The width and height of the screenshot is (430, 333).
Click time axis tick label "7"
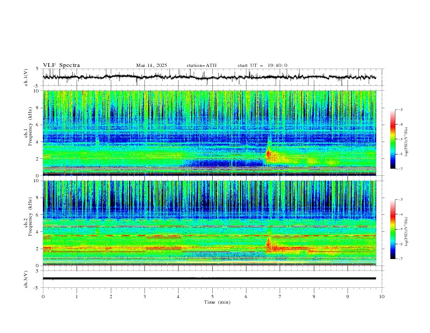pyautogui.click(x=280, y=297)
